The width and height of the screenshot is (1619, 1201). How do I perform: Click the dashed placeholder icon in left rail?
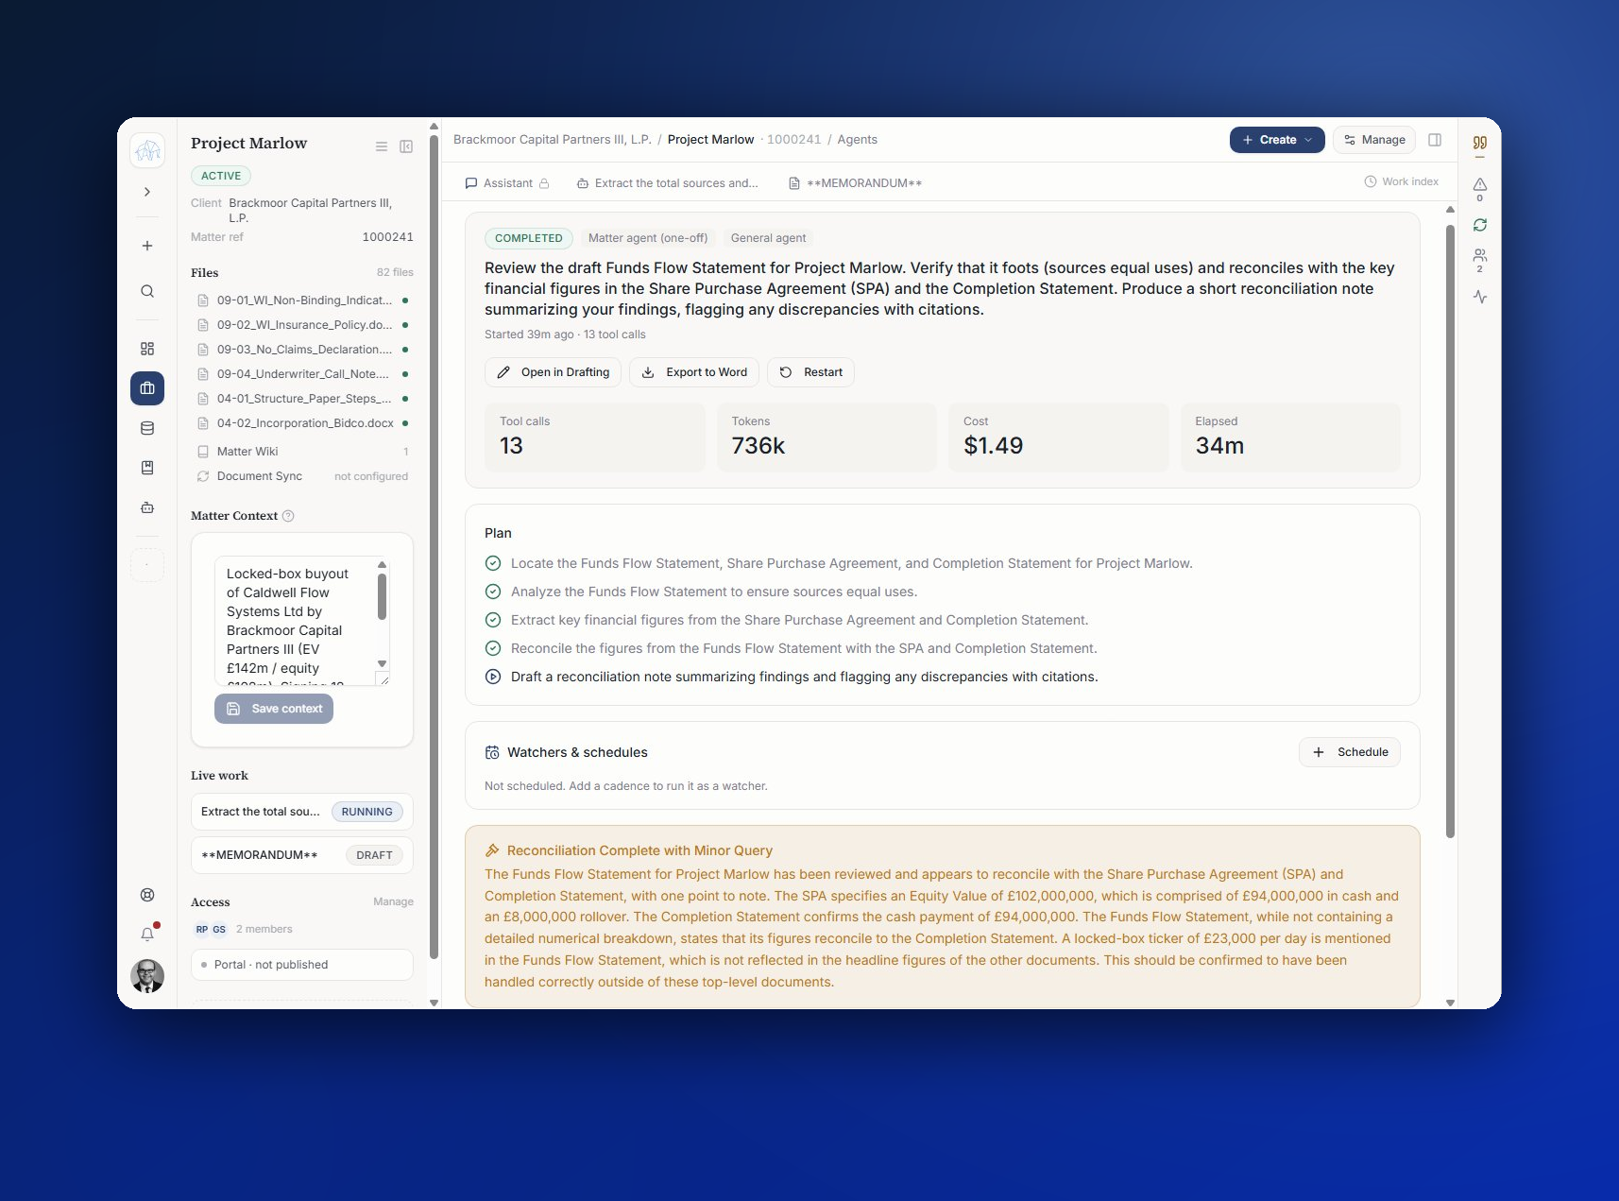pyautogui.click(x=147, y=565)
